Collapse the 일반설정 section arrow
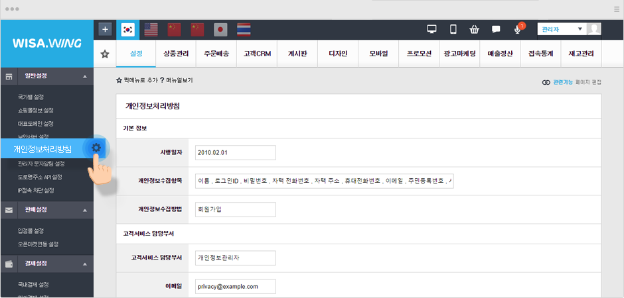 (84, 76)
